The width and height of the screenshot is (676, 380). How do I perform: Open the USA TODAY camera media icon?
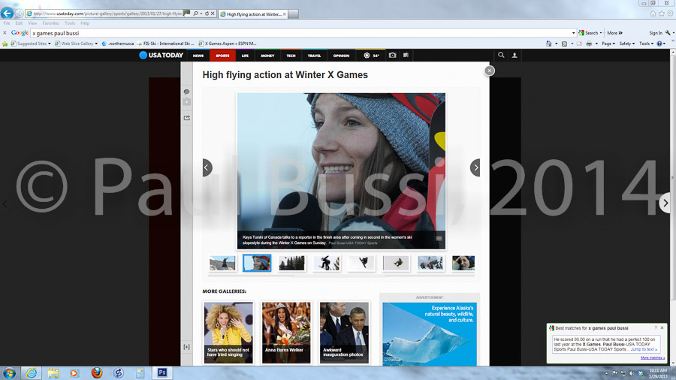click(x=392, y=55)
